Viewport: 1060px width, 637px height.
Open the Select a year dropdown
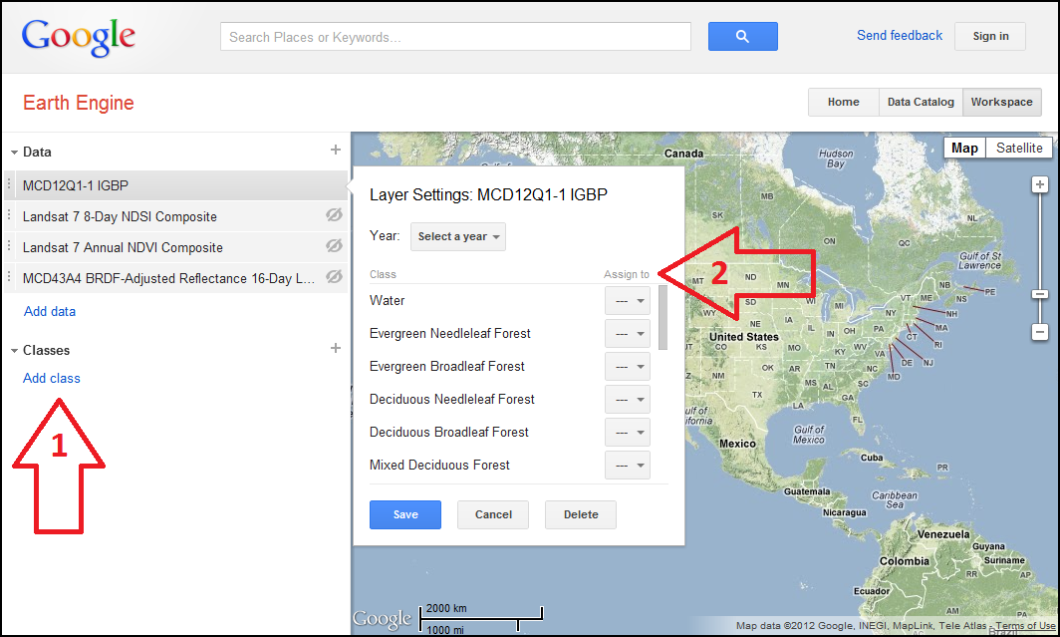click(x=457, y=236)
